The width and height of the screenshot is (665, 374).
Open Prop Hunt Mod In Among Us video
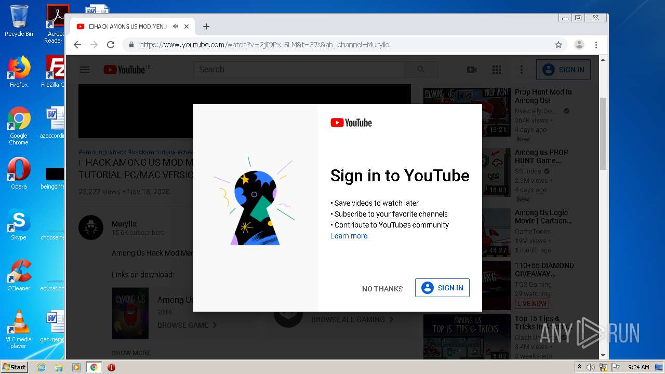pyautogui.click(x=543, y=96)
